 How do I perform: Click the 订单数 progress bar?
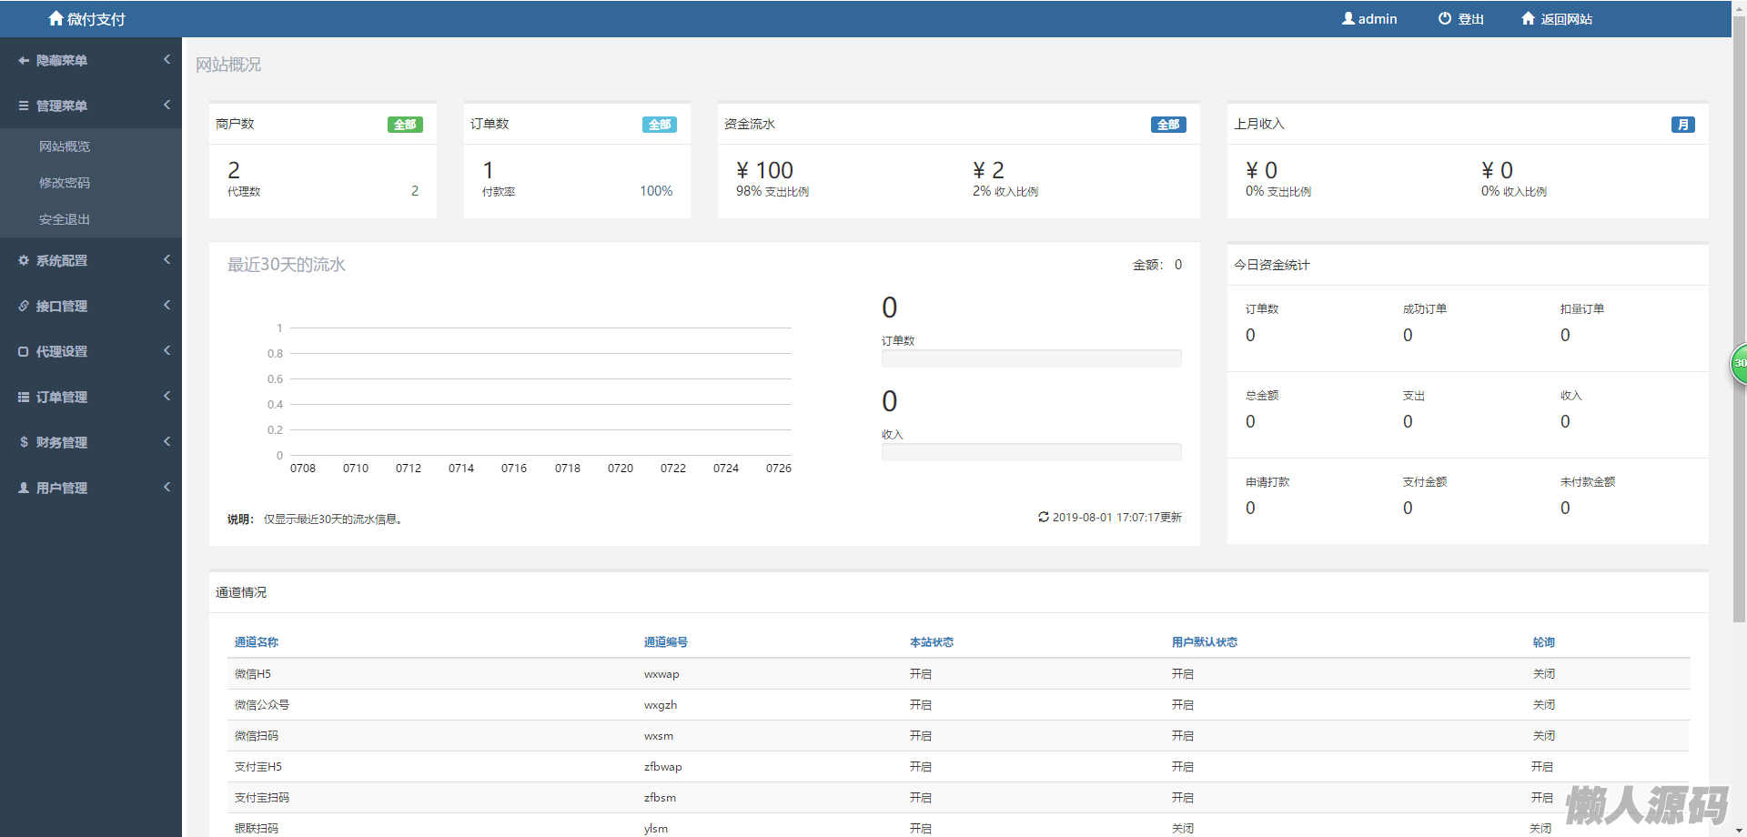pos(1031,358)
